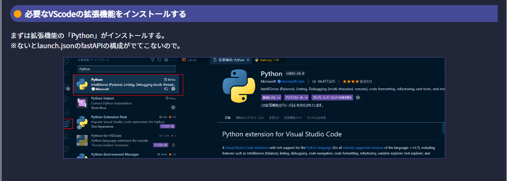Open 機能のコントリビューション tab
507x181 pixels.
[250, 118]
